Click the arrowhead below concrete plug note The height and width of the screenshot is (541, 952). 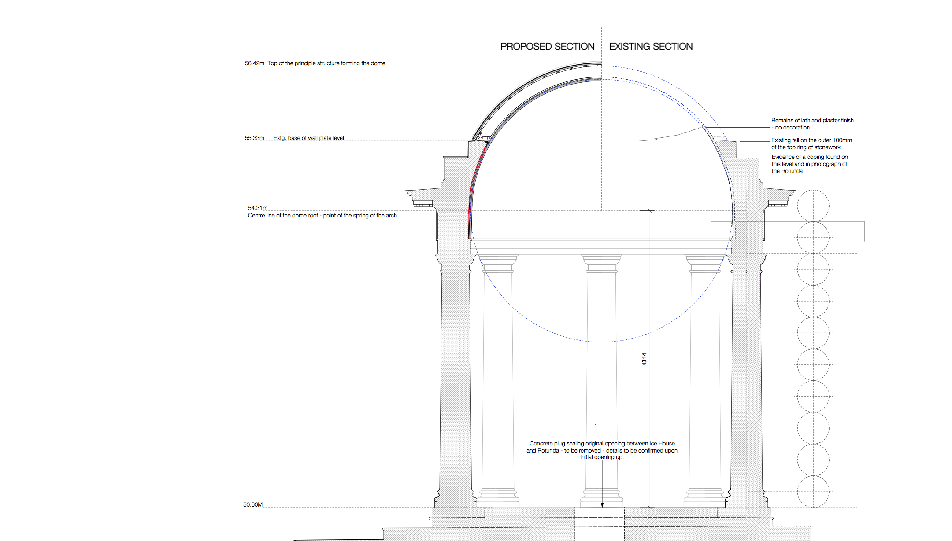(602, 505)
